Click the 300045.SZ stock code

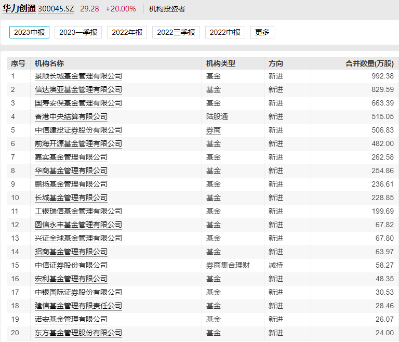coord(56,9)
